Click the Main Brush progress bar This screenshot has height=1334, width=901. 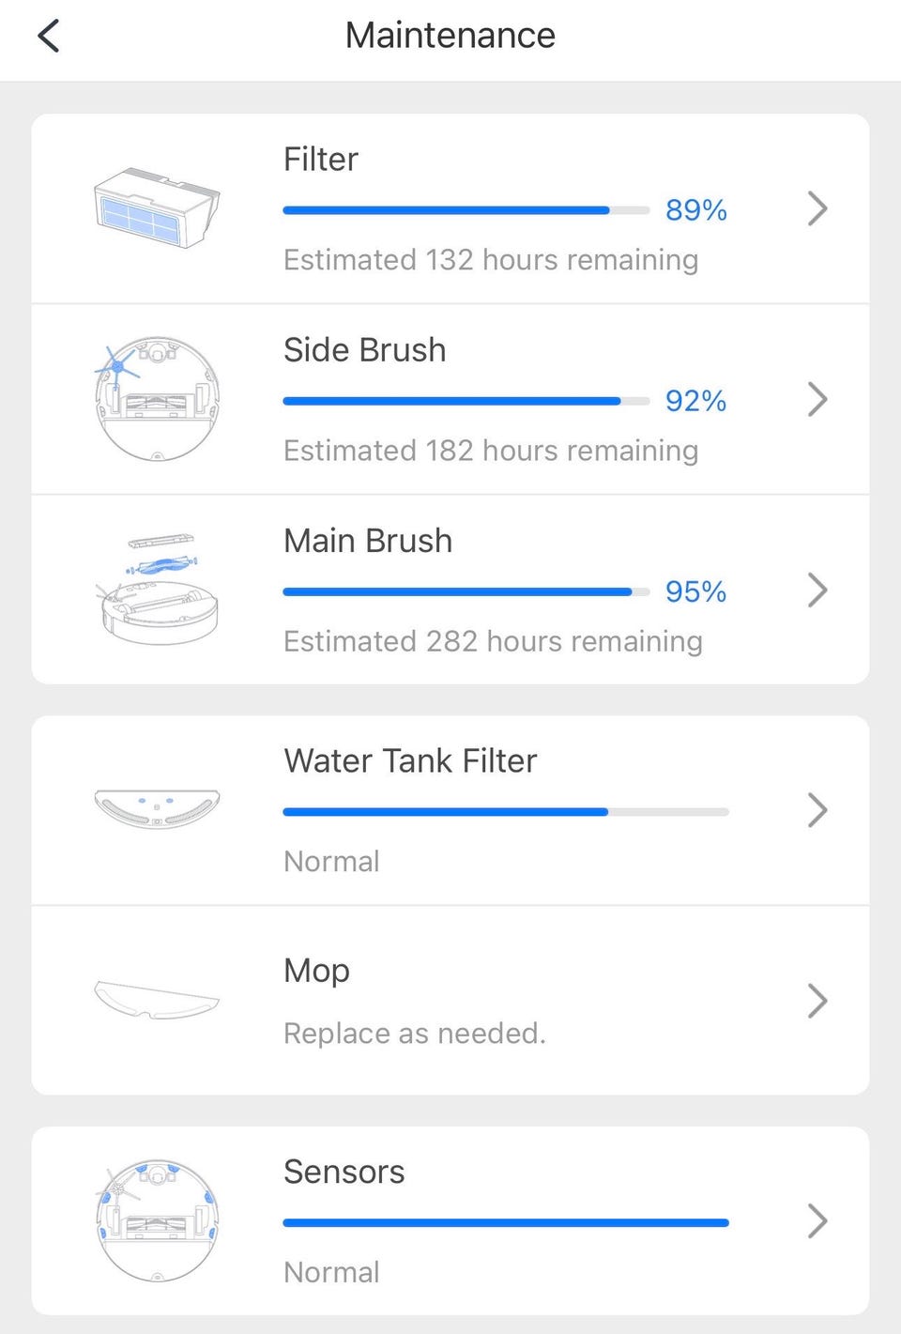[x=466, y=591]
